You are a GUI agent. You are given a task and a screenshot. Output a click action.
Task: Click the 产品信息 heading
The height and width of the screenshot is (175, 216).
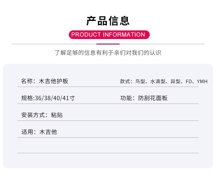click(108, 21)
